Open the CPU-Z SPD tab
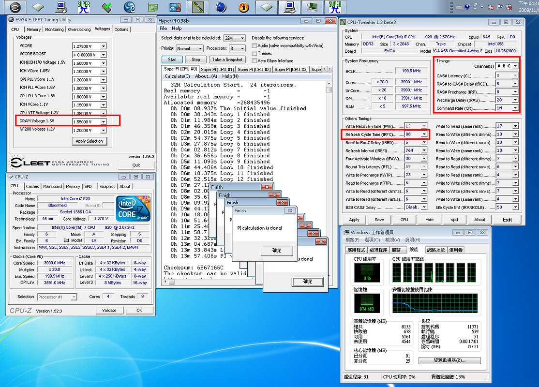Viewport: 539px width, 387px height. point(89,187)
